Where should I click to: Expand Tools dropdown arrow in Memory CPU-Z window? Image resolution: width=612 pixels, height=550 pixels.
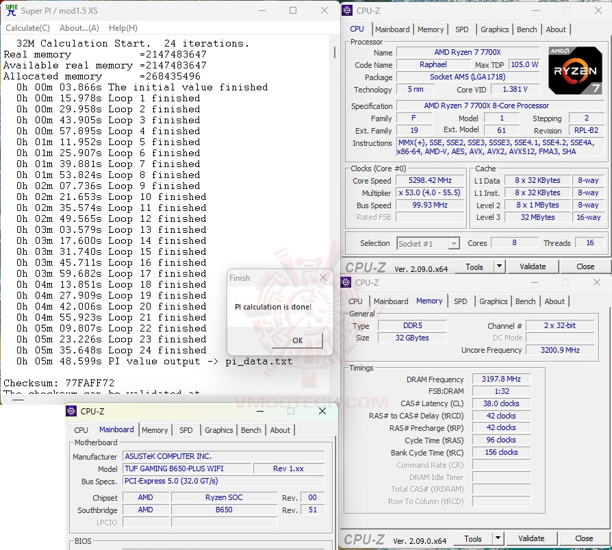498,538
